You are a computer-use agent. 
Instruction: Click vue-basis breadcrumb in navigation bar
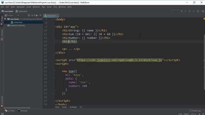pyautogui.click(x=7, y=11)
